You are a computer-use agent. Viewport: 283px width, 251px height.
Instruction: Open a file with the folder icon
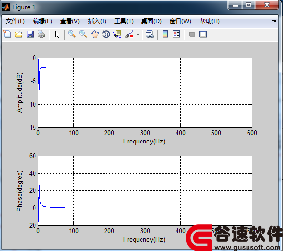click(x=19, y=34)
